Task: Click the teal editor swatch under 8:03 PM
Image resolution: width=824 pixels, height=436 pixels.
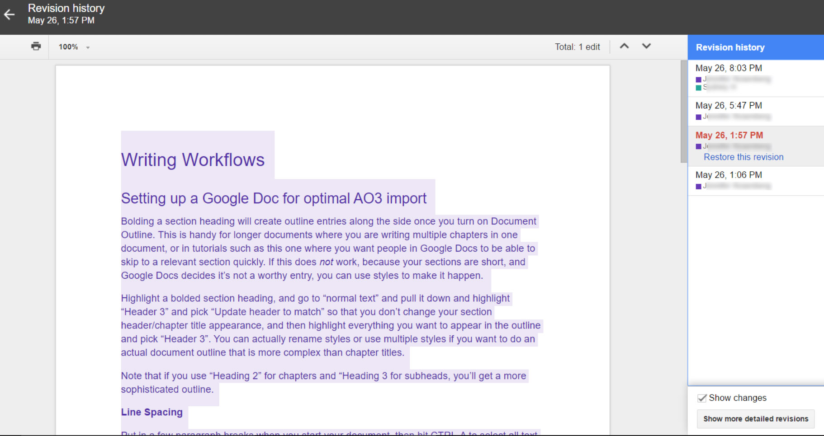Action: (x=698, y=88)
